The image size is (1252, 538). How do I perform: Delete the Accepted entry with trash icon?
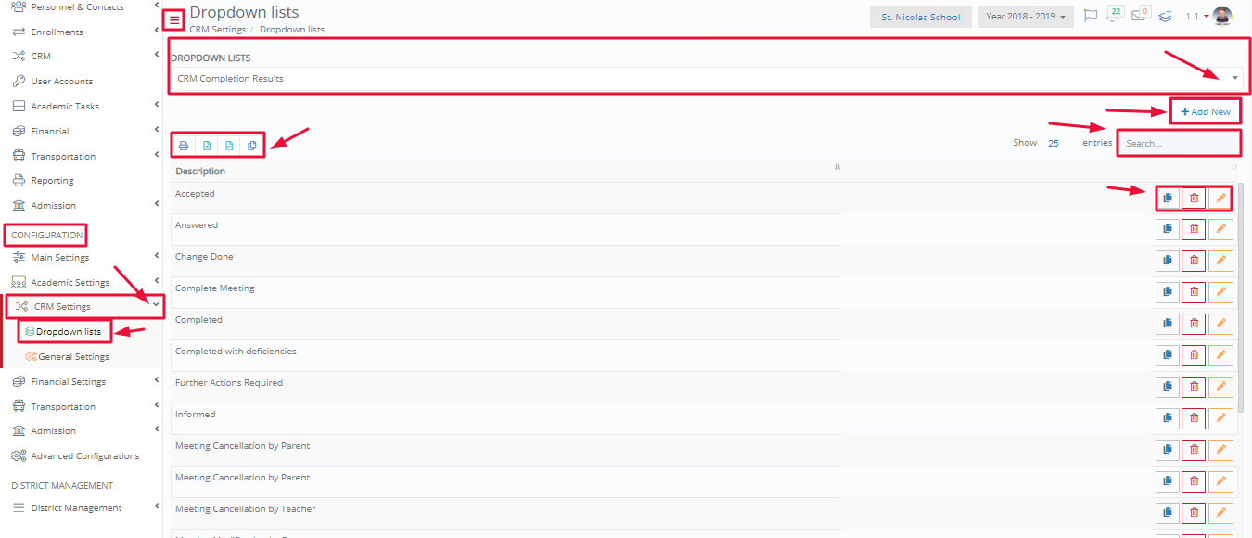pos(1194,198)
